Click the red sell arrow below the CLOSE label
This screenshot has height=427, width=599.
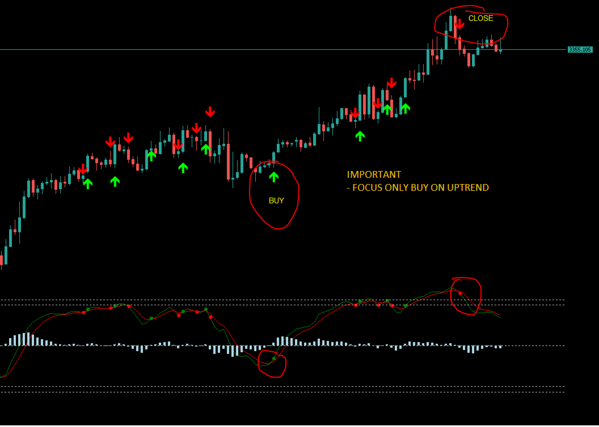click(458, 24)
